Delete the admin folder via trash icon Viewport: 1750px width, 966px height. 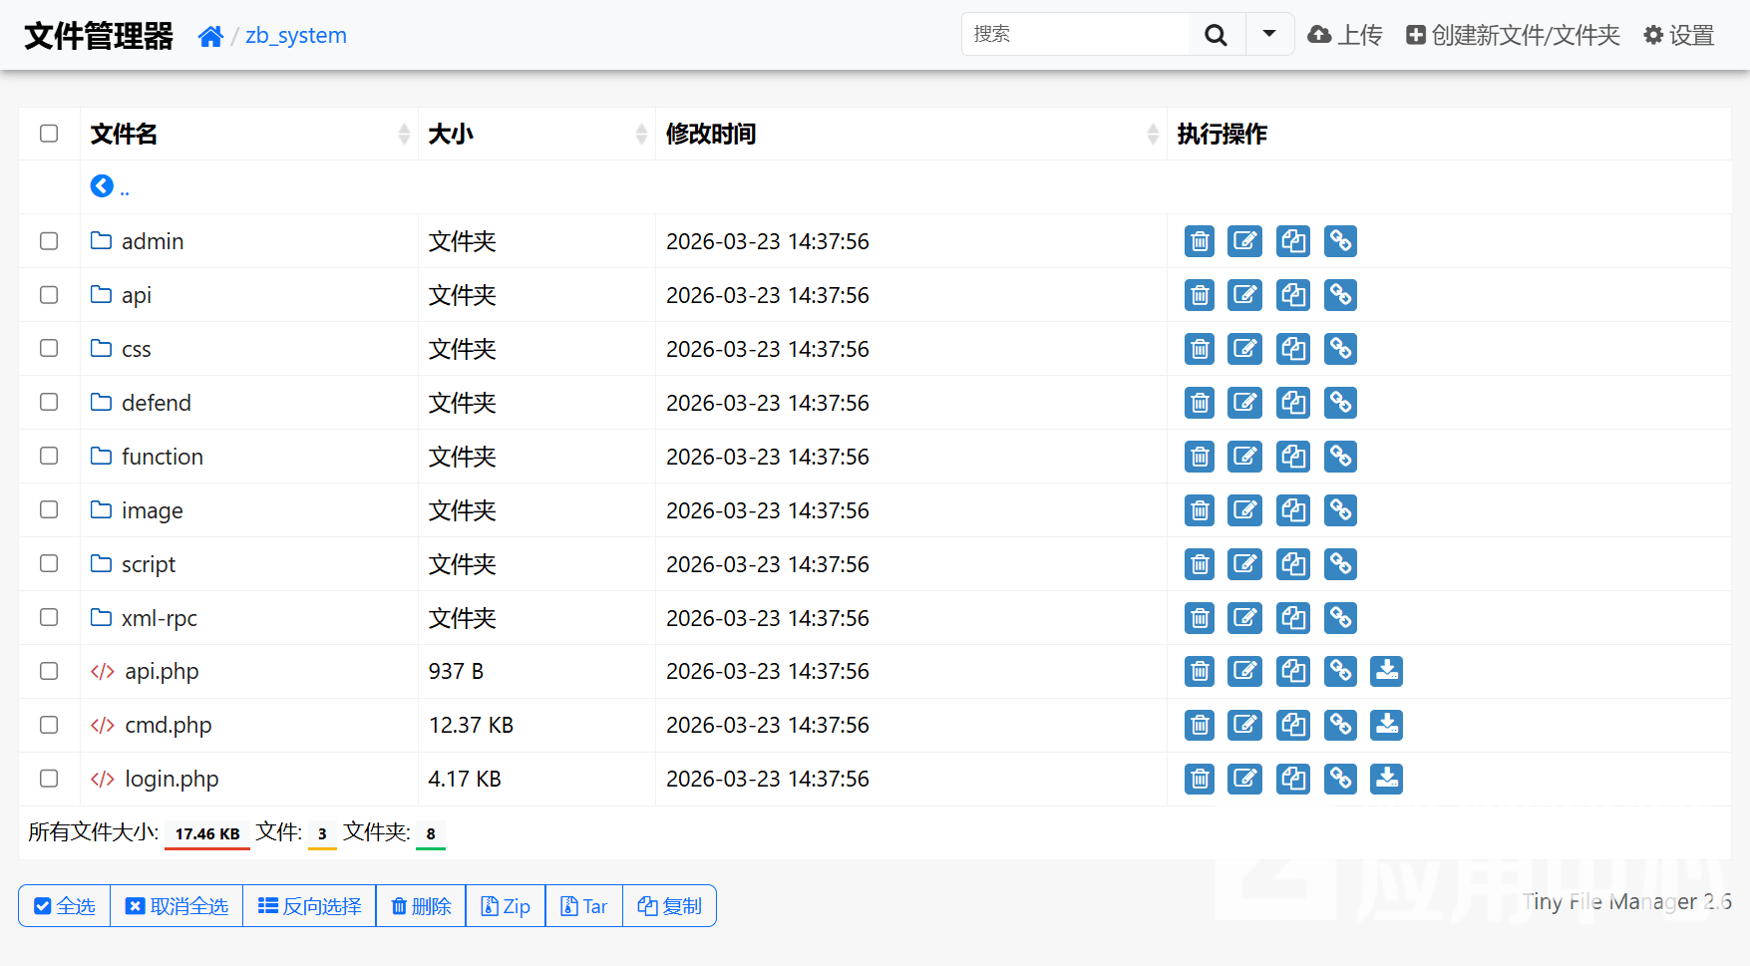[x=1200, y=241]
